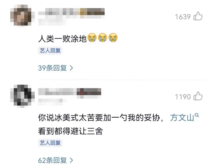The width and height of the screenshot is (216, 168).
Task: Click the chevron next to 39条回复
Action: [x=71, y=68]
